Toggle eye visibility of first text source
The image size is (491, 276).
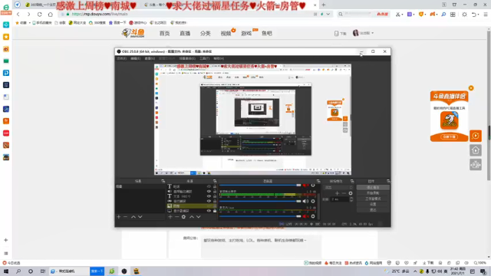pos(209,186)
